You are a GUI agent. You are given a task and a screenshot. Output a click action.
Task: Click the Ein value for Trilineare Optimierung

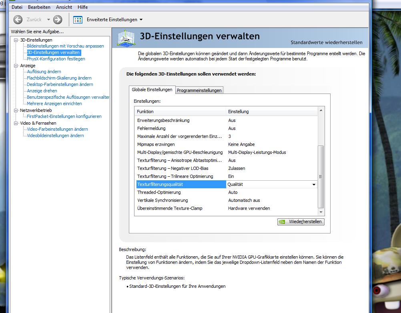231,177
